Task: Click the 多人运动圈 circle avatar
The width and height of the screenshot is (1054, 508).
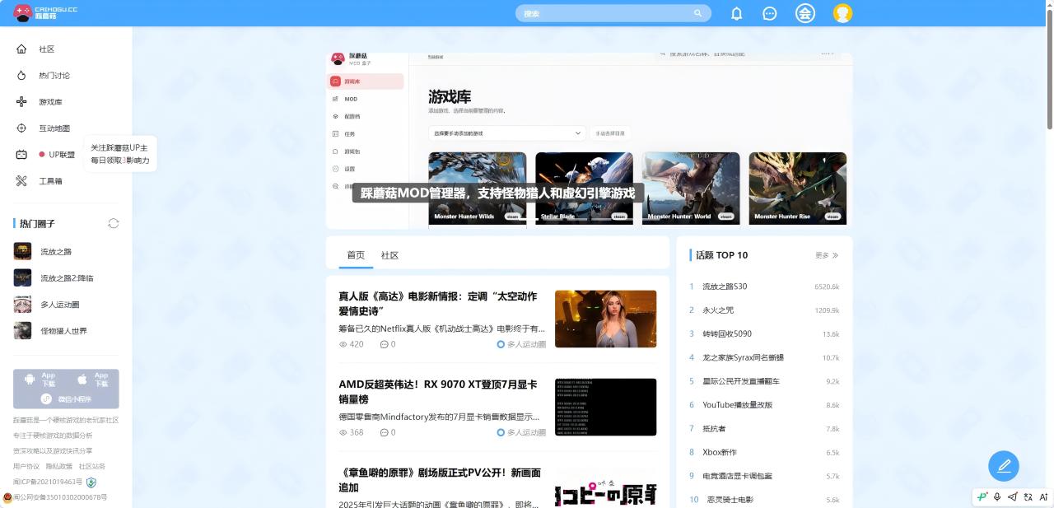Action: click(22, 305)
